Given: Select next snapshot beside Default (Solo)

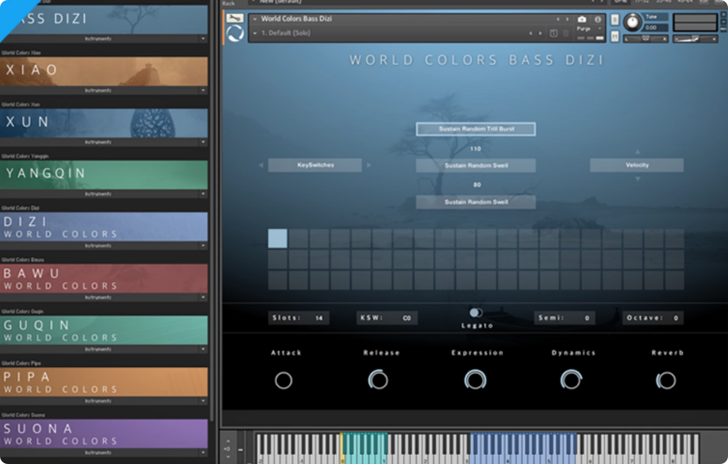Looking at the screenshot, I should pyautogui.click(x=540, y=33).
